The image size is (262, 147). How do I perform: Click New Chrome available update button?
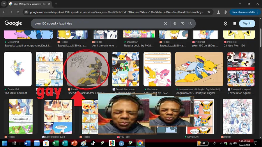click(x=245, y=12)
